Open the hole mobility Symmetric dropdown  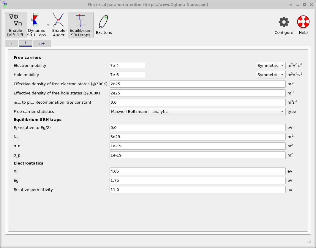[271, 75]
